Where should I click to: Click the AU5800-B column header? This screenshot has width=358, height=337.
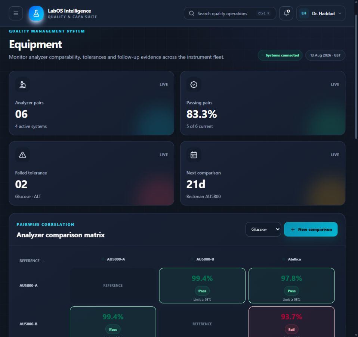(x=205, y=259)
